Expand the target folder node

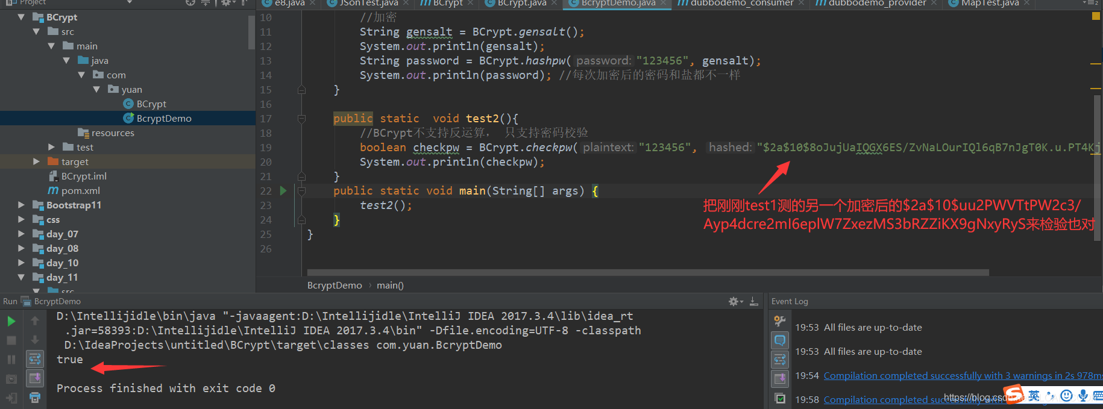click(x=36, y=161)
